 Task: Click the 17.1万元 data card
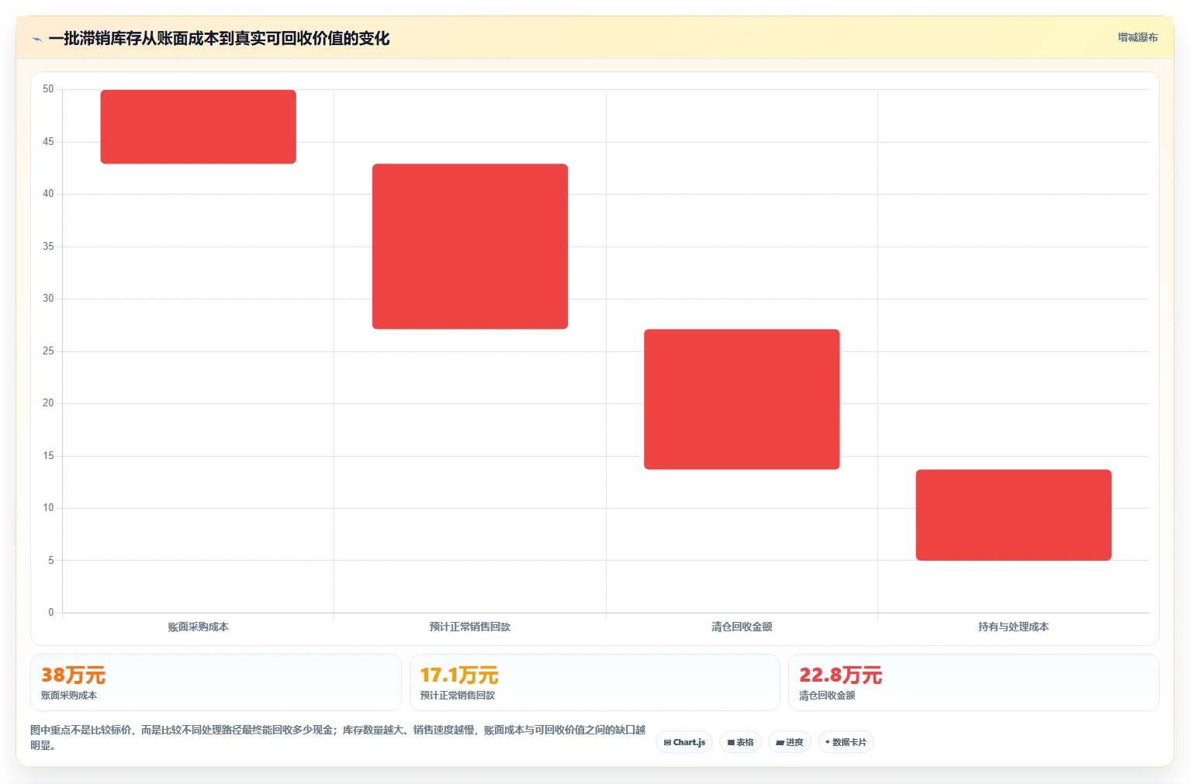[594, 682]
